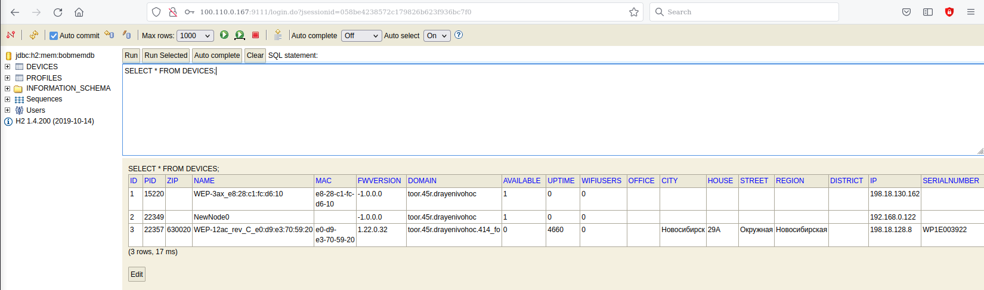This screenshot has height=290, width=984.
Task: Click the browser Back arrow
Action: [15, 12]
